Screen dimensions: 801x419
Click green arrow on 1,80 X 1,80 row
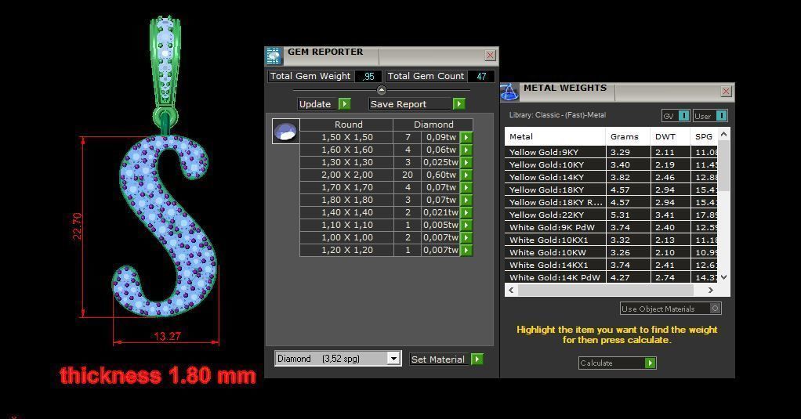pos(466,200)
